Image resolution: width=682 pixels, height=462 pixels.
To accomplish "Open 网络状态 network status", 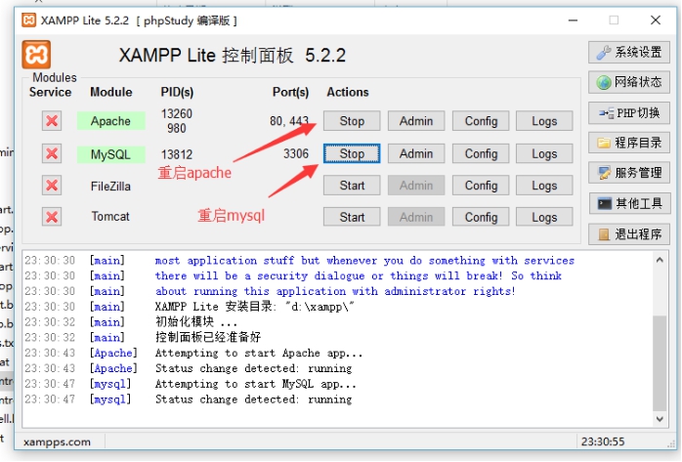I will click(628, 82).
